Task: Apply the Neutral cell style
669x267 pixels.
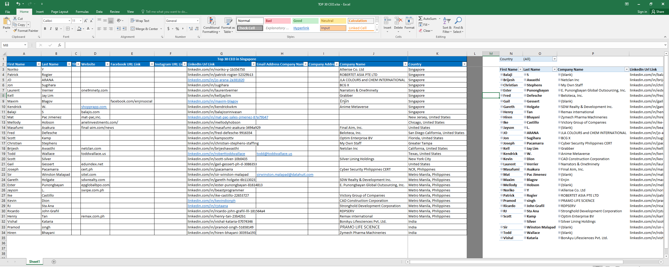Action: [x=333, y=21]
